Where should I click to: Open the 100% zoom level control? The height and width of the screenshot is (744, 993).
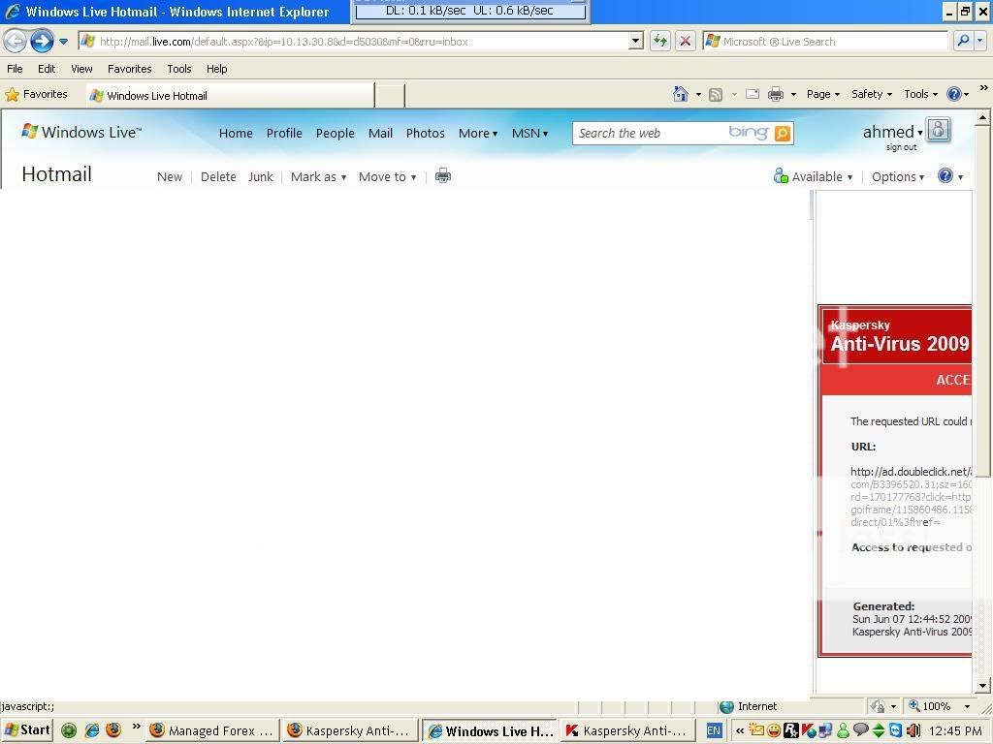(940, 706)
